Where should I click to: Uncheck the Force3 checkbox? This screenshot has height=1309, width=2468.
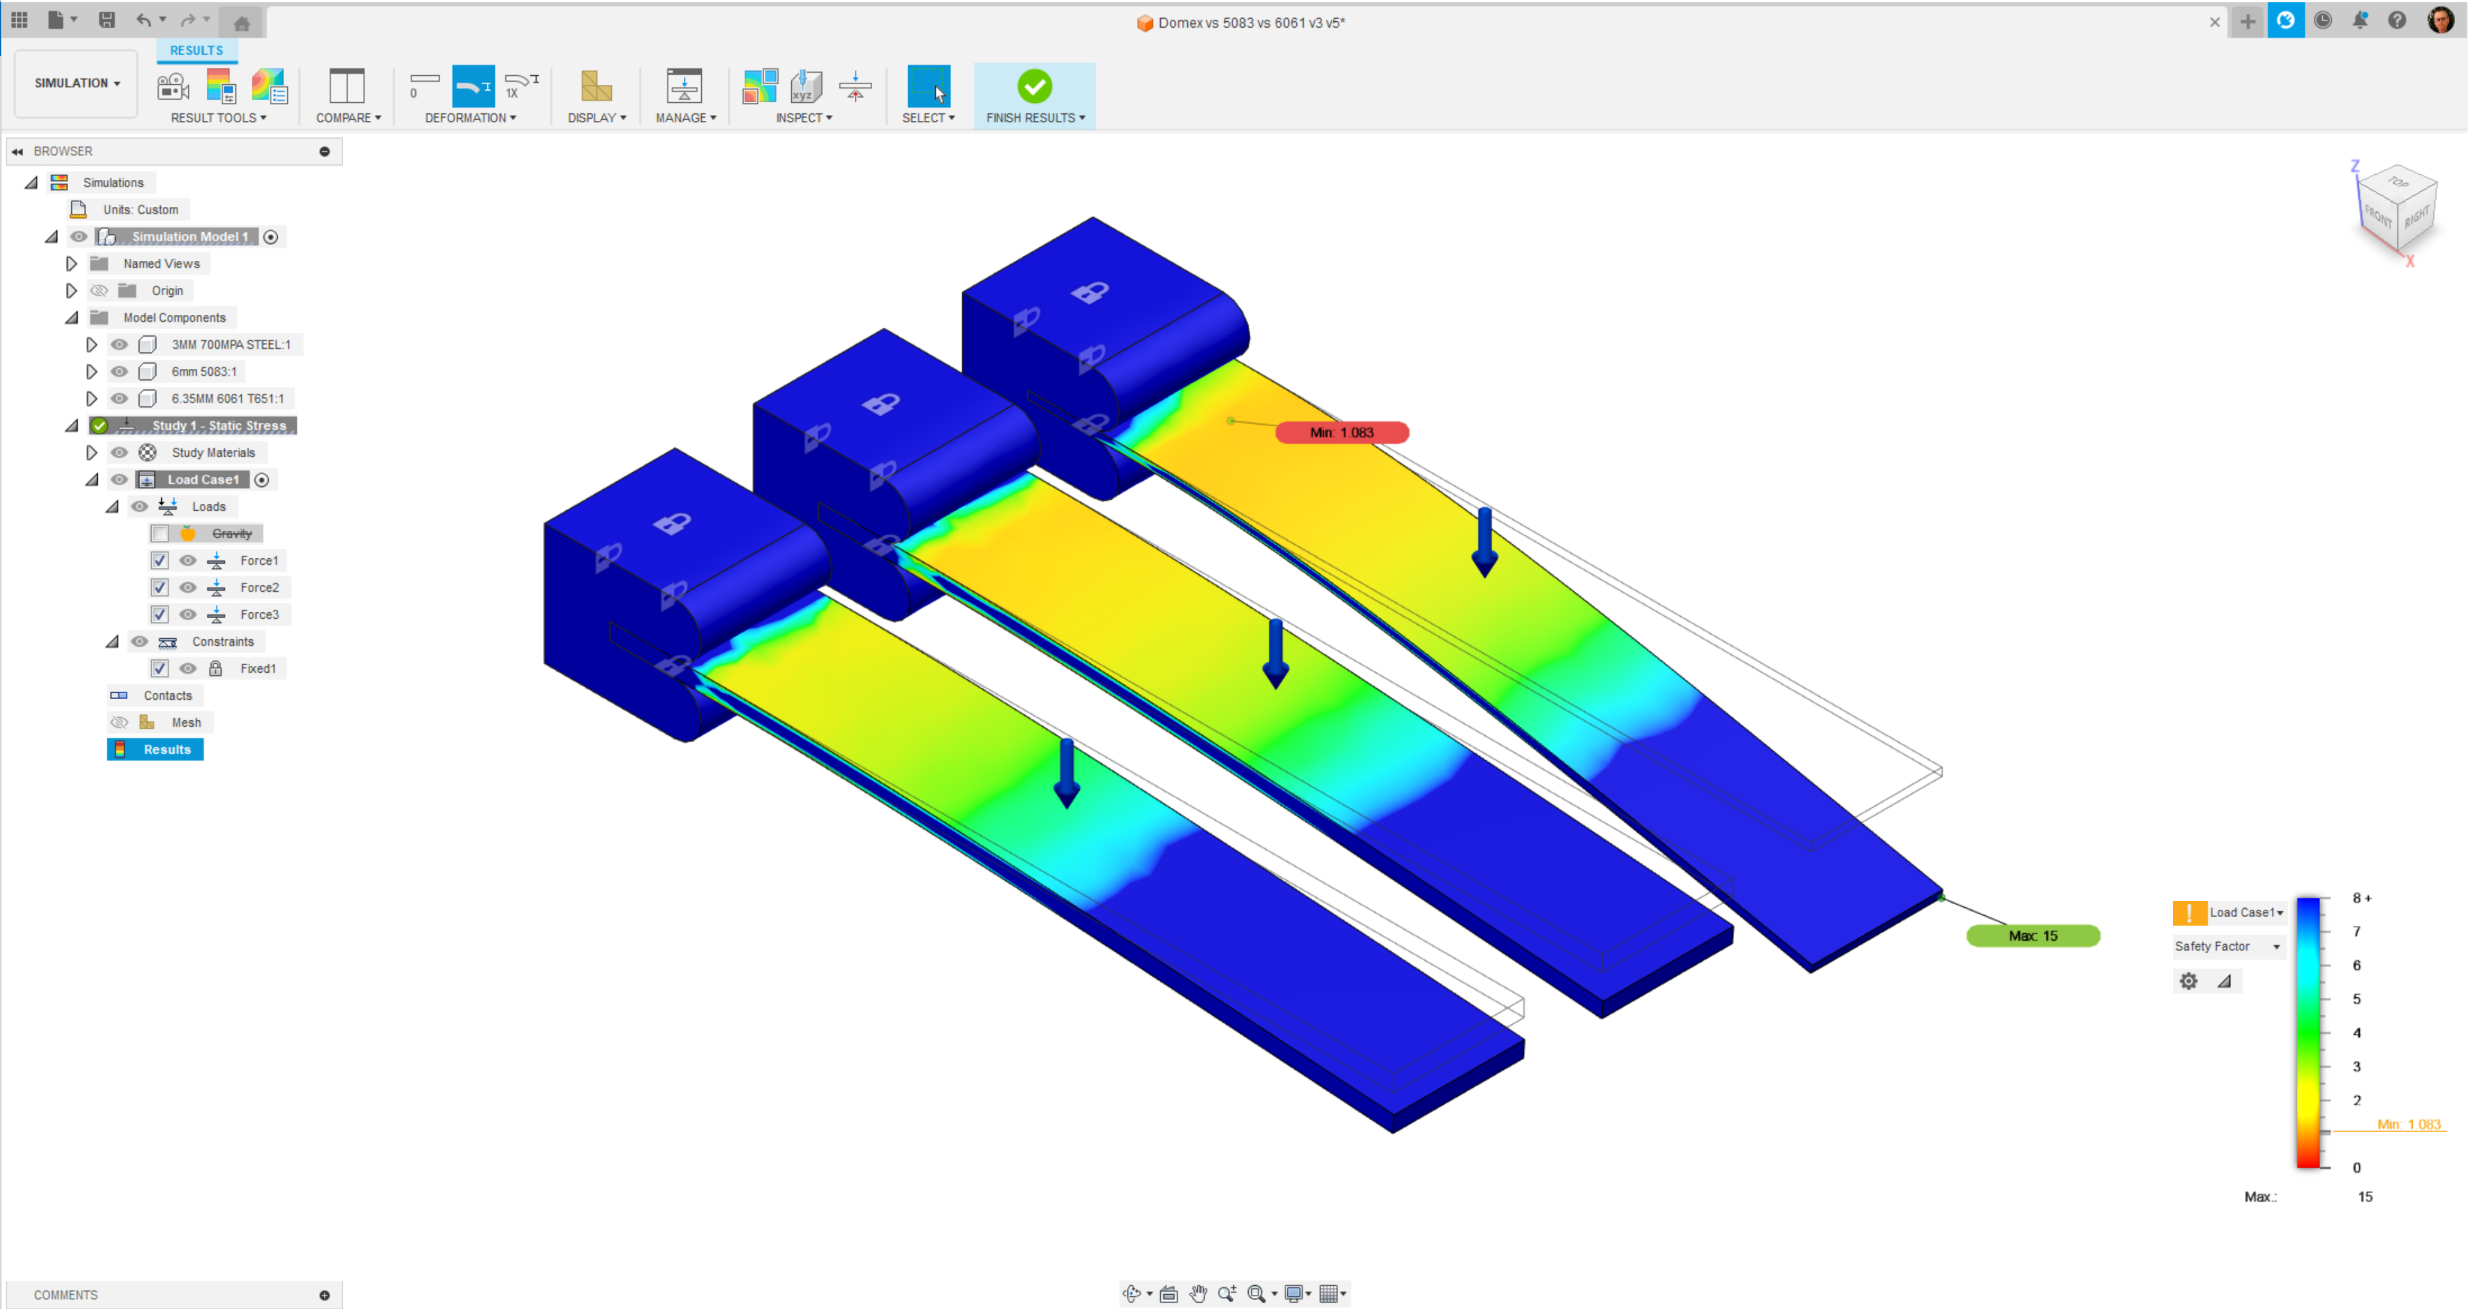(160, 614)
